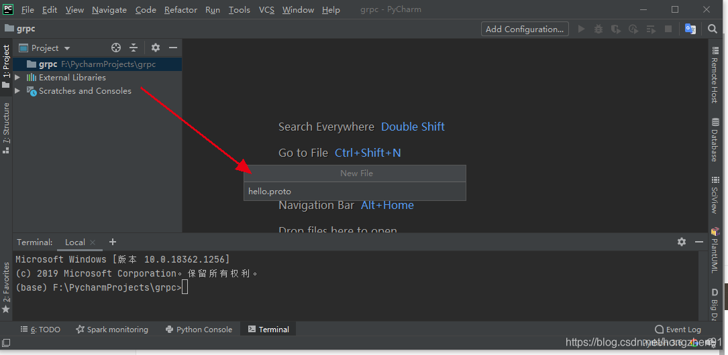The height and width of the screenshot is (355, 728).
Task: Open Project panel settings gear
Action: [x=156, y=48]
